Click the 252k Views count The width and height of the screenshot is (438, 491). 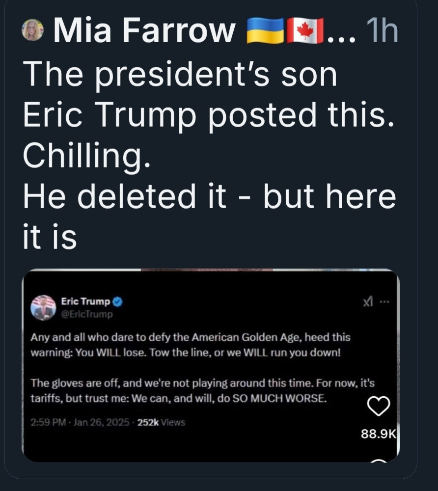161,422
